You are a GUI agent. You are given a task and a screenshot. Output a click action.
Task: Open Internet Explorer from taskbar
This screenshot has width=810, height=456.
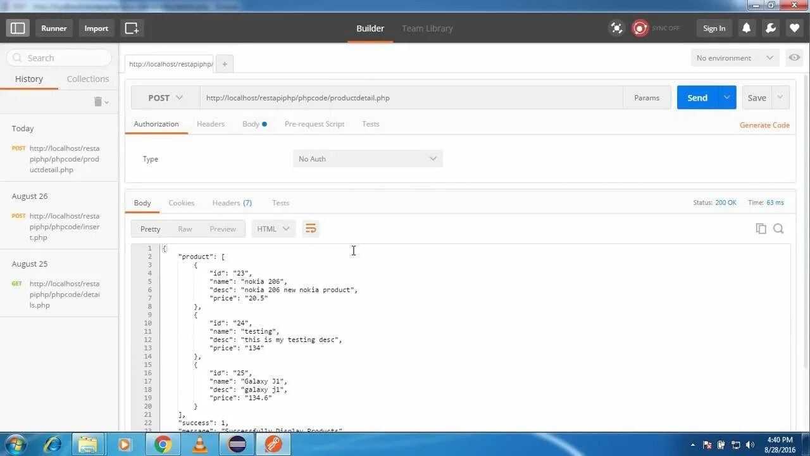pos(51,444)
